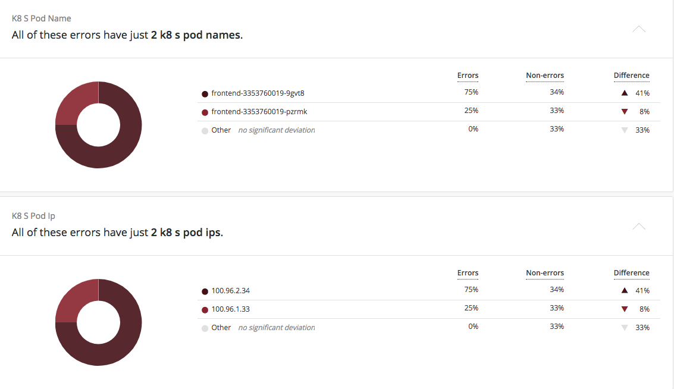Screen dimensions: 674x389
Task: Click 34% non-errors value for 100.96.2.34
Action: [557, 289]
